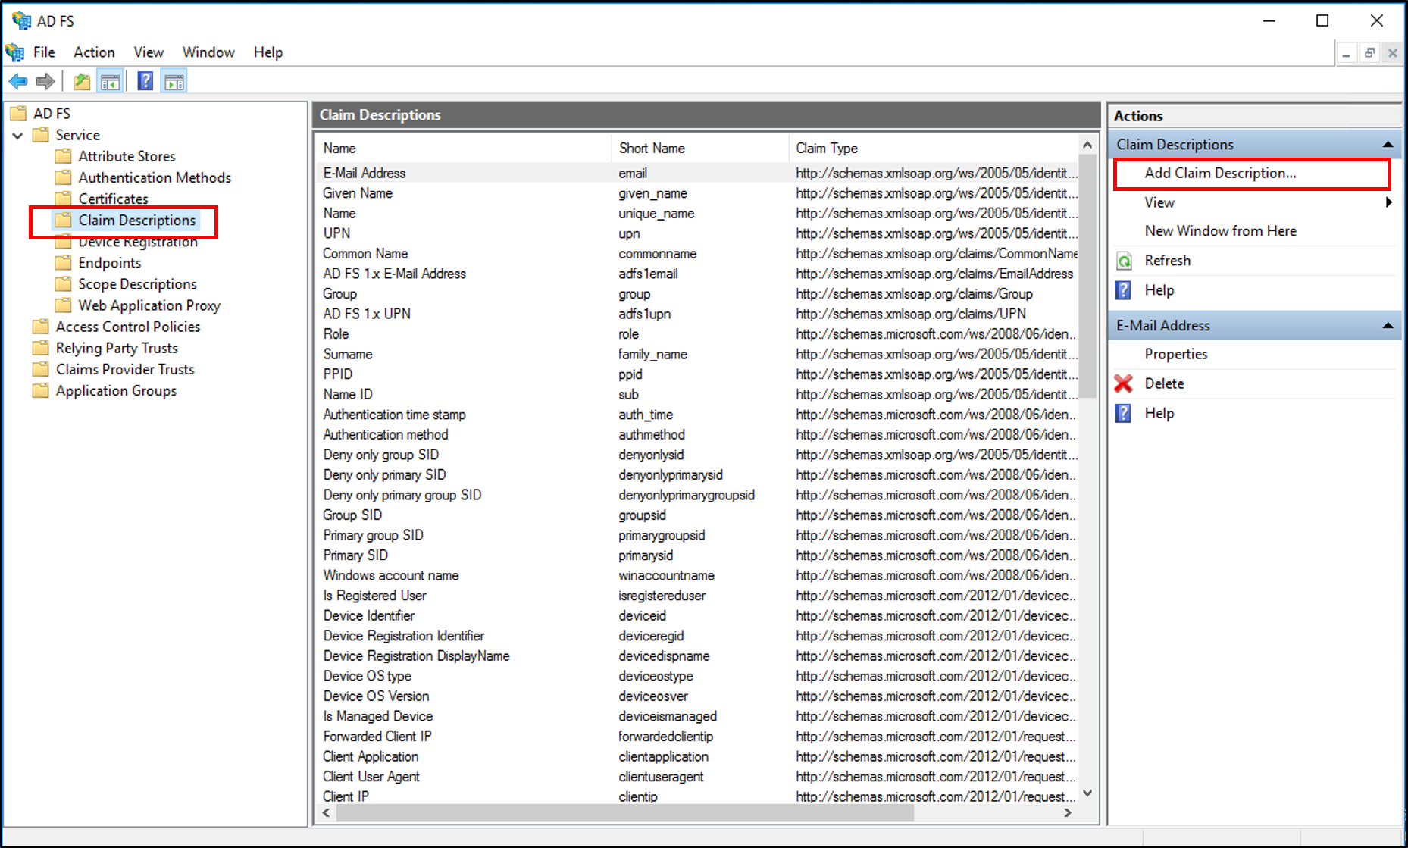The height and width of the screenshot is (848, 1408).
Task: Toggle the Show/Hide Action Pane toolbar icon
Action: tap(174, 81)
